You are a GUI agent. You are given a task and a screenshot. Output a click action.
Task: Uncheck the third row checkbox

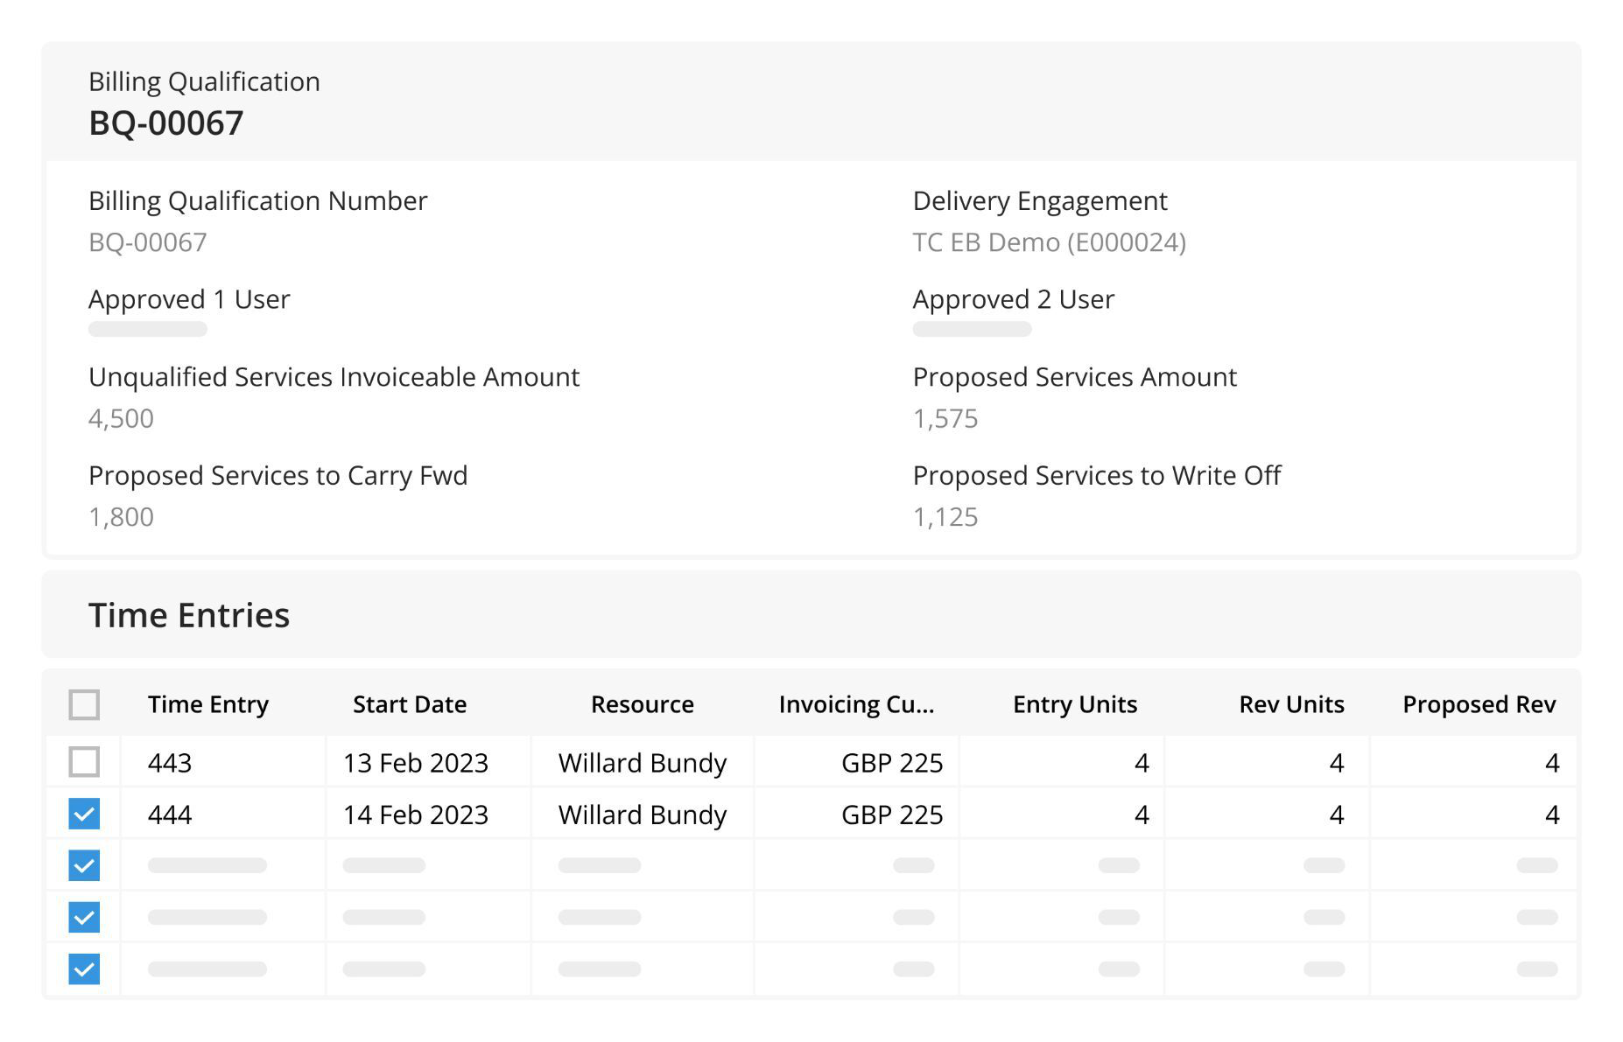coord(84,865)
